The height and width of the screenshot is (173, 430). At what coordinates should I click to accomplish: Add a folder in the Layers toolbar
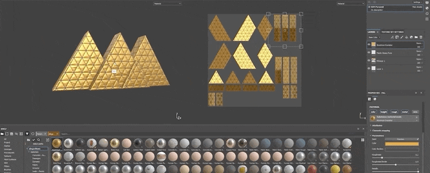click(416, 37)
